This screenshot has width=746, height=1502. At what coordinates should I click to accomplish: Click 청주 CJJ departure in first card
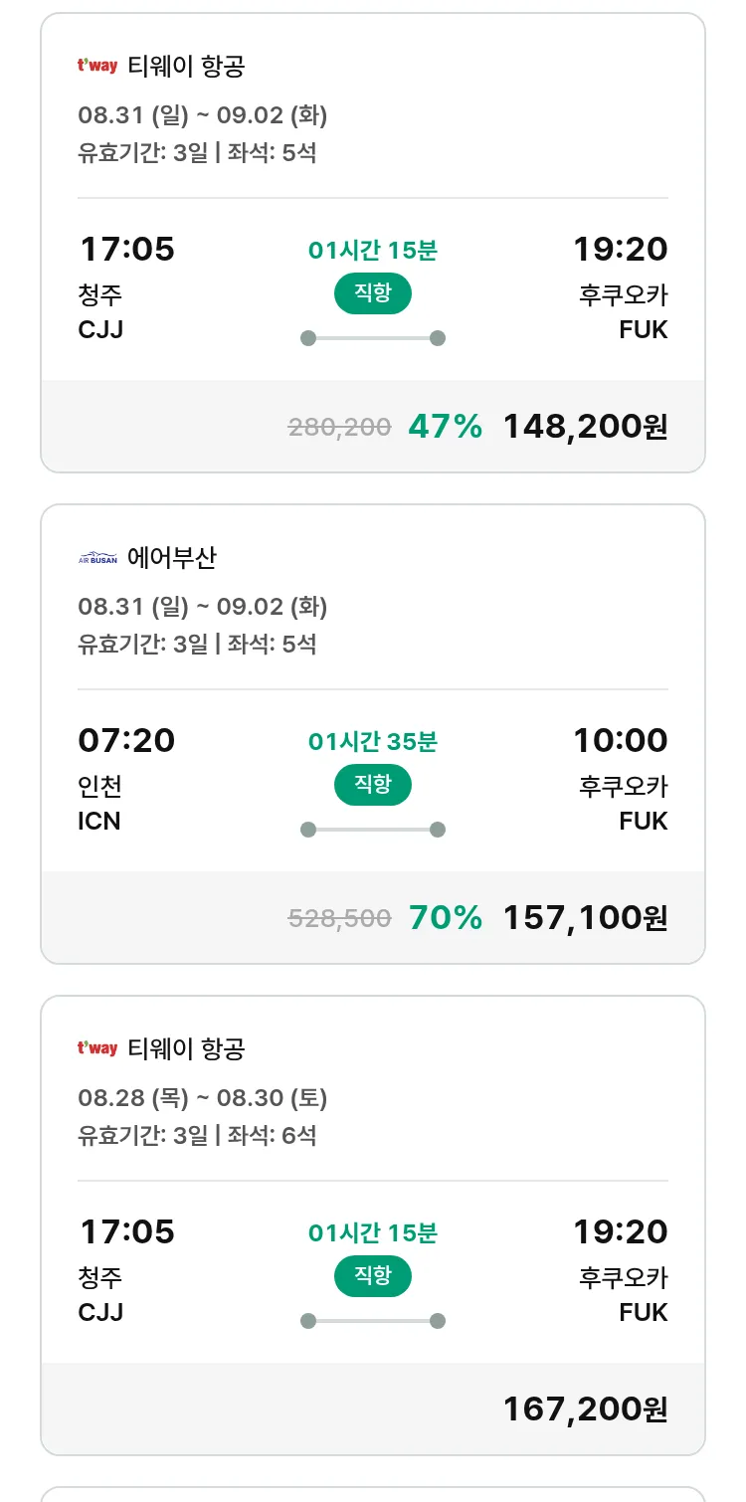click(100, 312)
